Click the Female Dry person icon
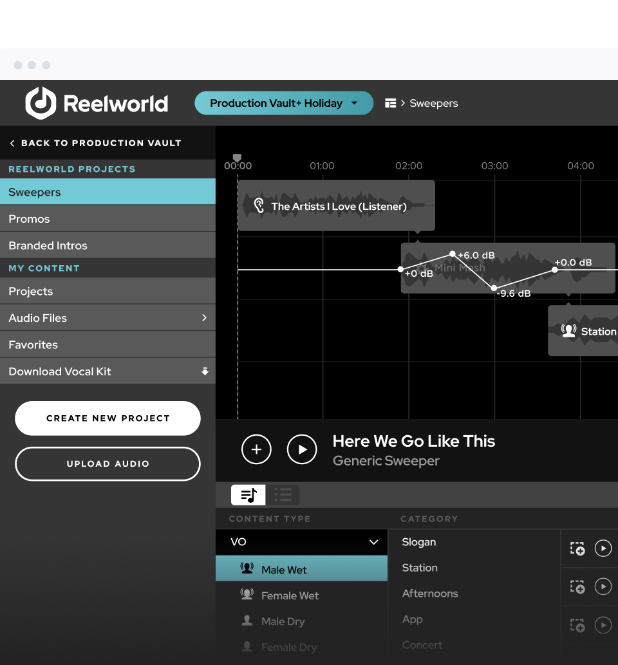The image size is (618, 665). point(247,646)
